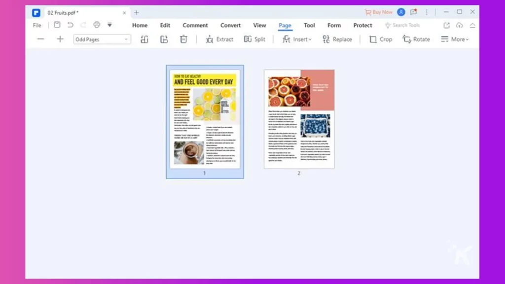505x284 pixels.
Task: Click the Extract pages button
Action: point(219,39)
